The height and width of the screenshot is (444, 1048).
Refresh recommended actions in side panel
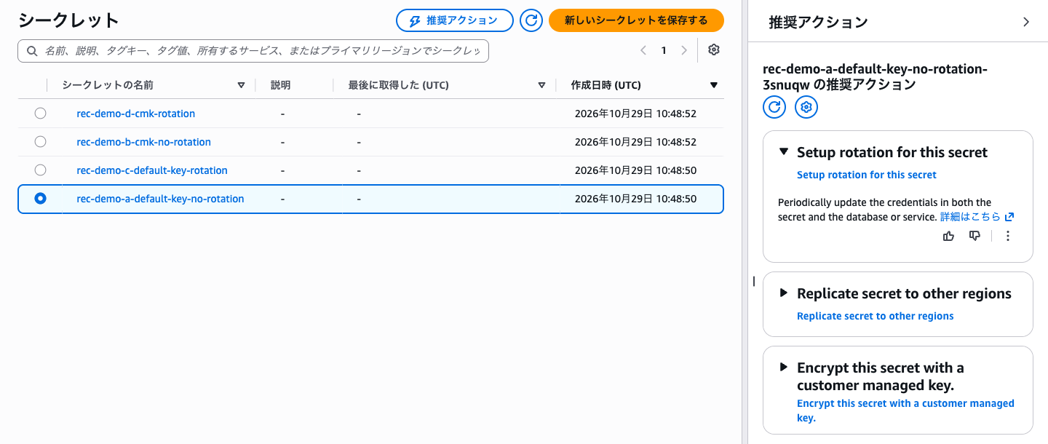pyautogui.click(x=774, y=108)
